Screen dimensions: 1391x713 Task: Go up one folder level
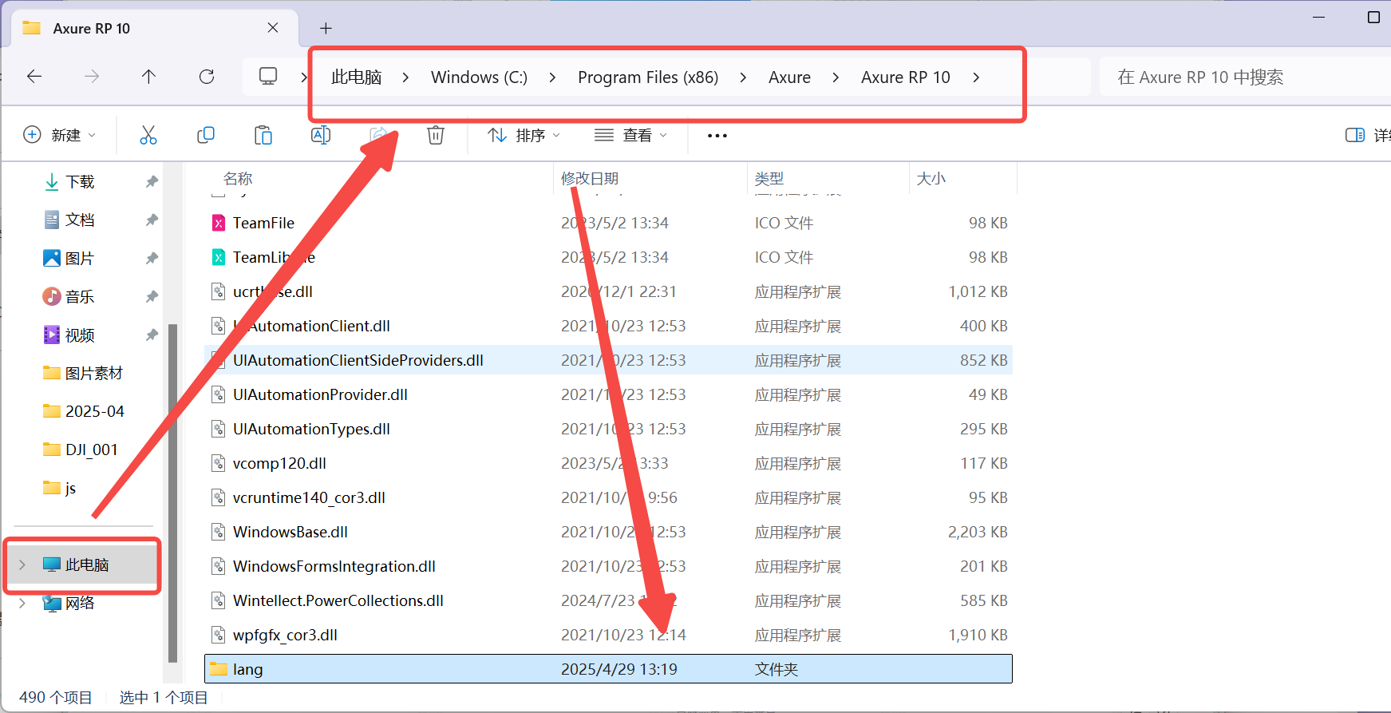tap(148, 77)
